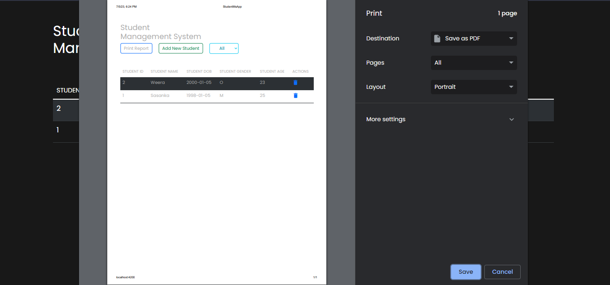Screen dimensions: 610x285
Task: Click the ACTIONS column header
Action: point(300,72)
